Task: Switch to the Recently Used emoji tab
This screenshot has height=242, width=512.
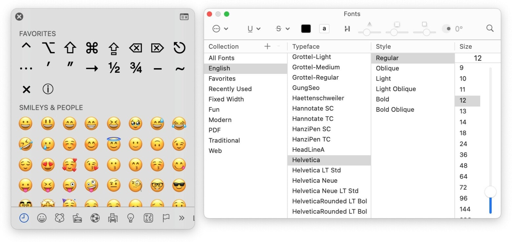Action: (24, 218)
